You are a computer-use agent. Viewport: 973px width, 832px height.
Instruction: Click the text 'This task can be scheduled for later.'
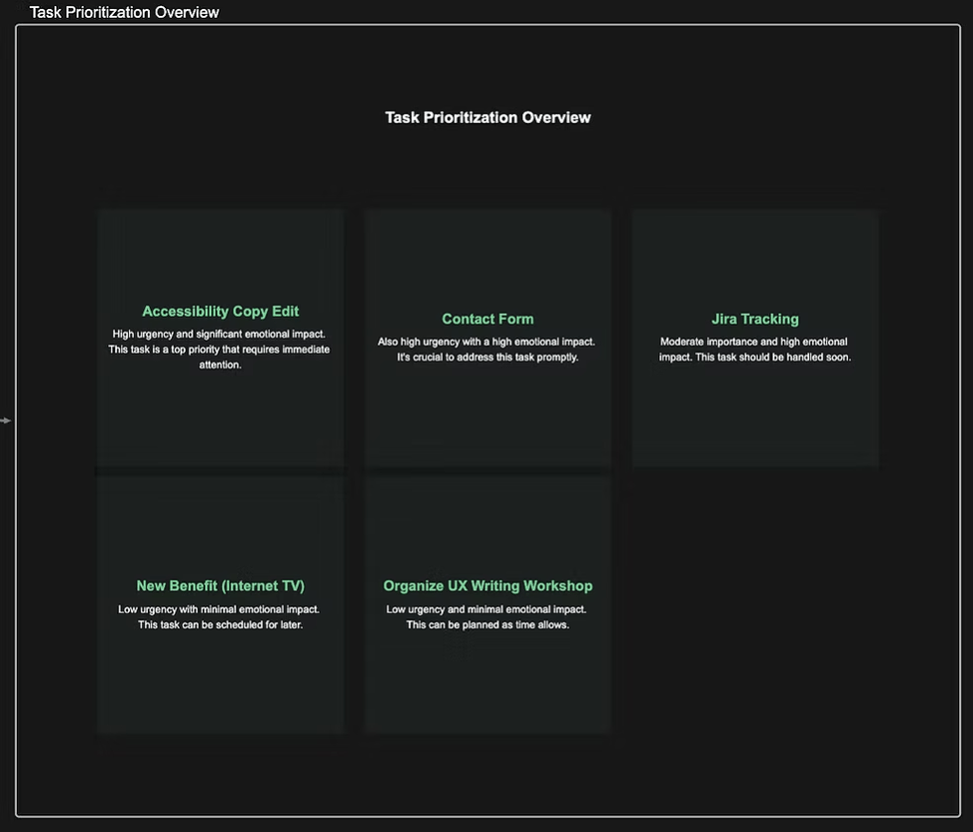(220, 624)
